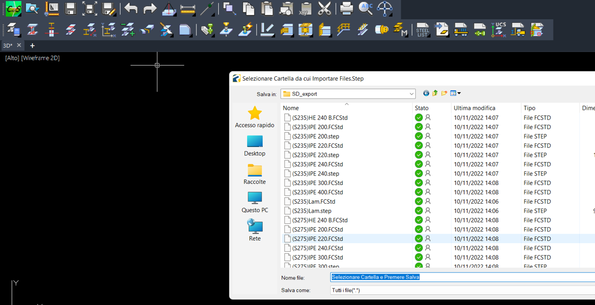Viewport: 595px width, 305px height.
Task: Select the yellow ruler measure distance icon
Action: pos(187,9)
